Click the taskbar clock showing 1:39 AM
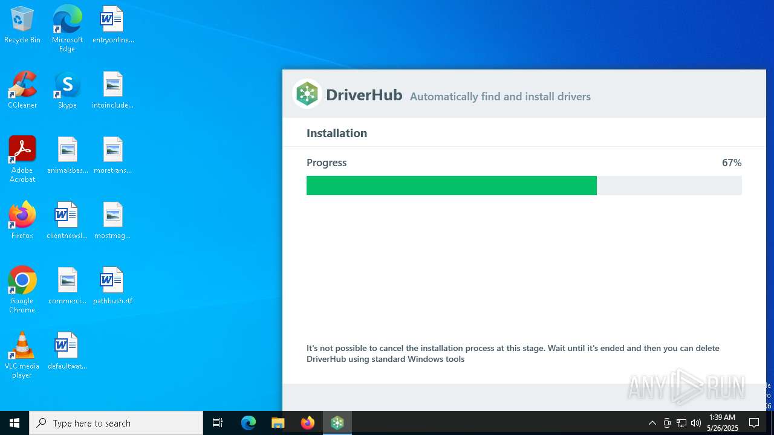Image resolution: width=774 pixels, height=435 pixels. [723, 423]
